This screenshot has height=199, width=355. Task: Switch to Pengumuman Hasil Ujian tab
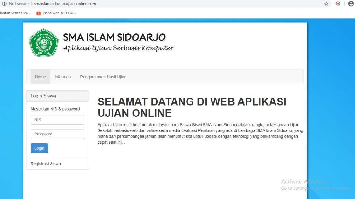[x=103, y=77]
